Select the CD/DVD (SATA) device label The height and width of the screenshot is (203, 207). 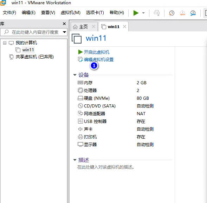coord(100,106)
